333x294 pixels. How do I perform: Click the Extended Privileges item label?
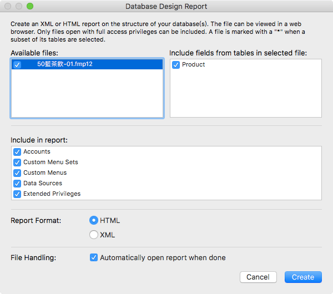pos(52,194)
